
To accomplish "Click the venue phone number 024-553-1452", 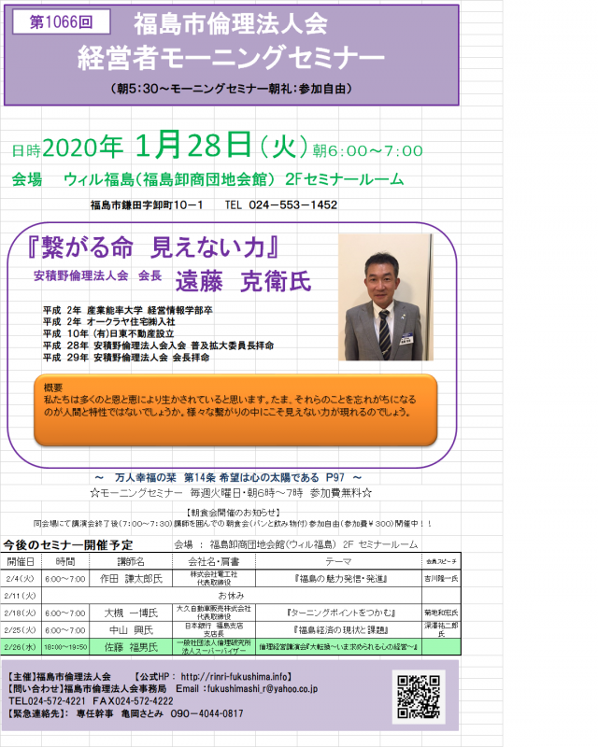I will pos(281,204).
